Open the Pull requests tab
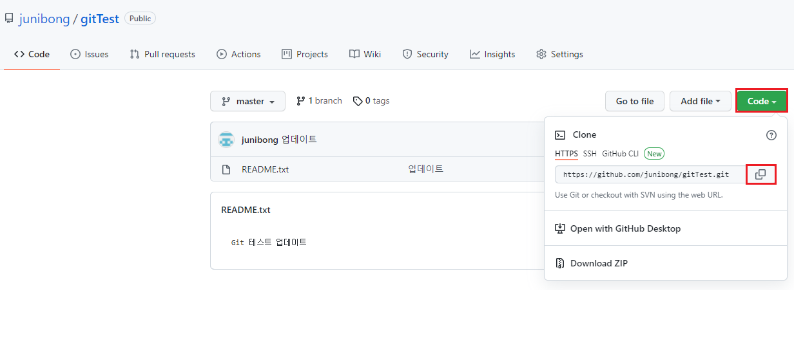This screenshot has height=352, width=794. tap(162, 54)
